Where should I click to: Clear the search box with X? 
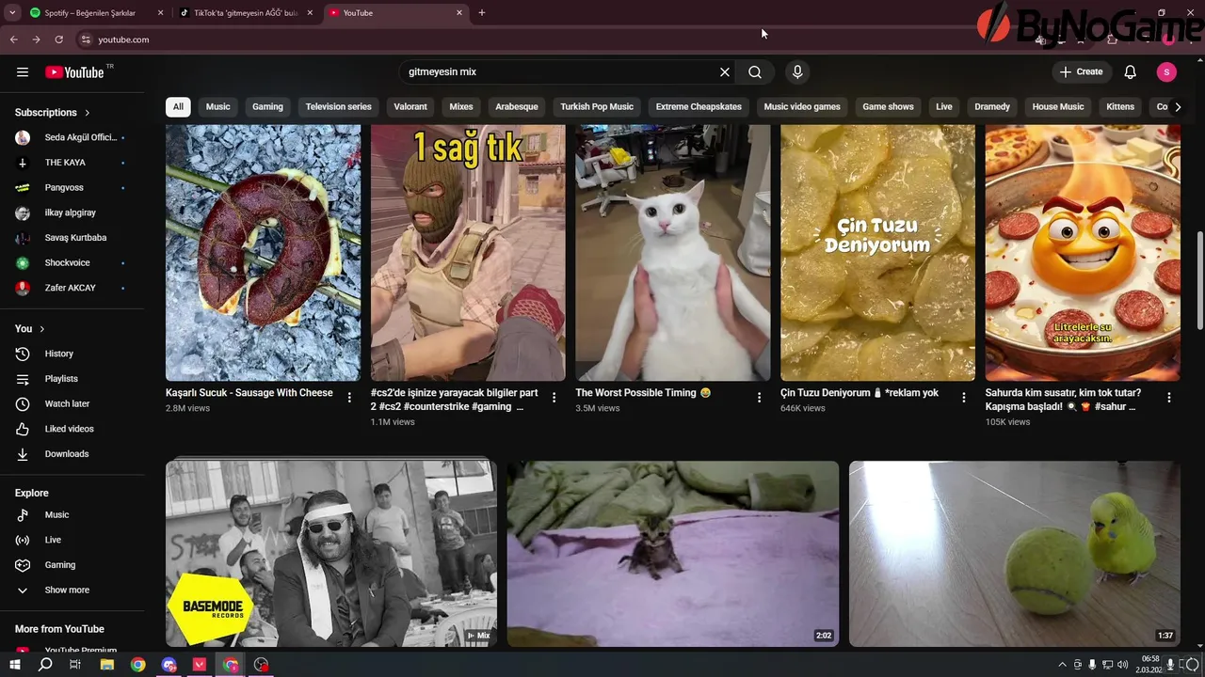[725, 72]
